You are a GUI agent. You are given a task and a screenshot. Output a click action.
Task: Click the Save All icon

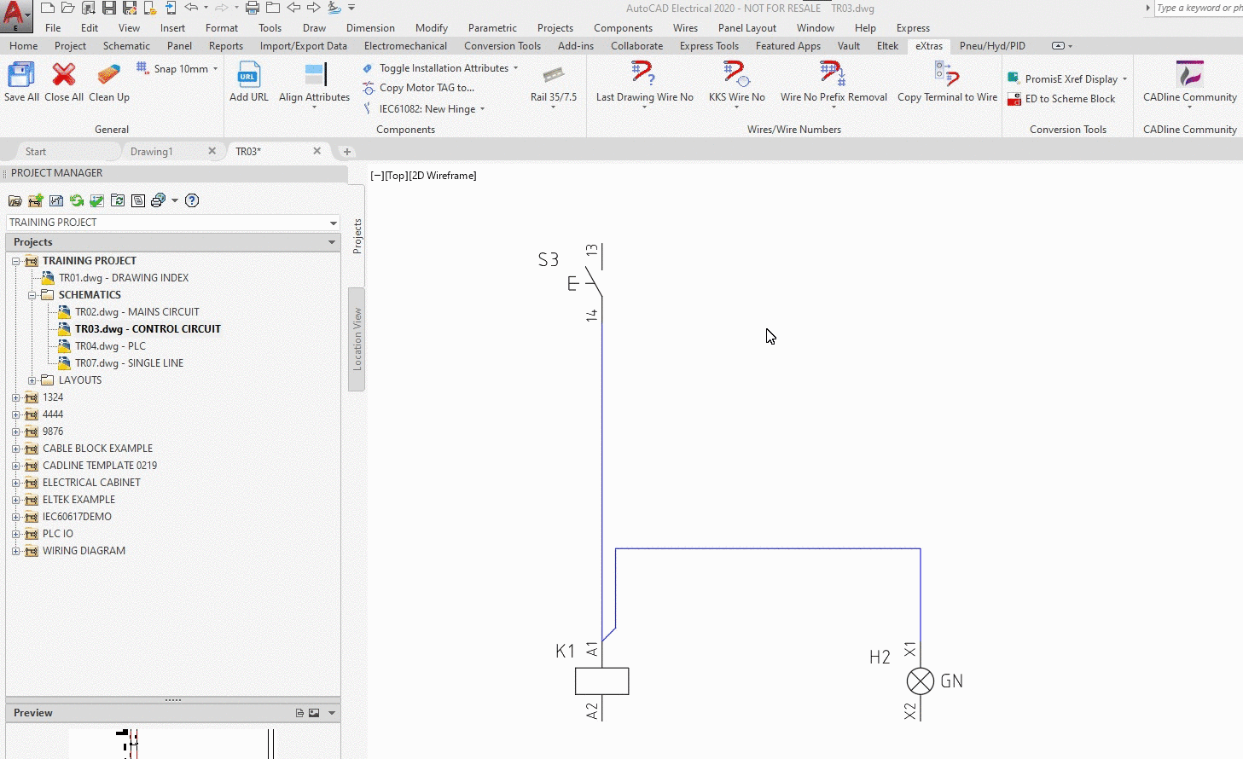(21, 76)
